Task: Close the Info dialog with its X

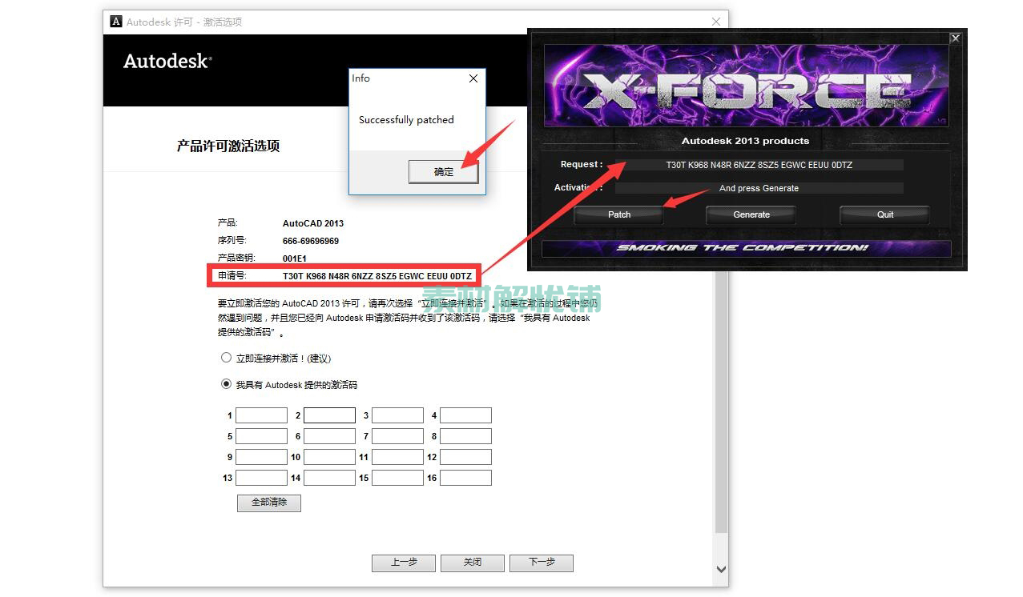Action: point(473,78)
